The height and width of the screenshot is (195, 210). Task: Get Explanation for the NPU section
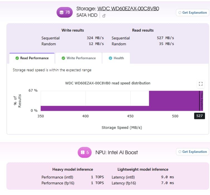click(x=192, y=152)
